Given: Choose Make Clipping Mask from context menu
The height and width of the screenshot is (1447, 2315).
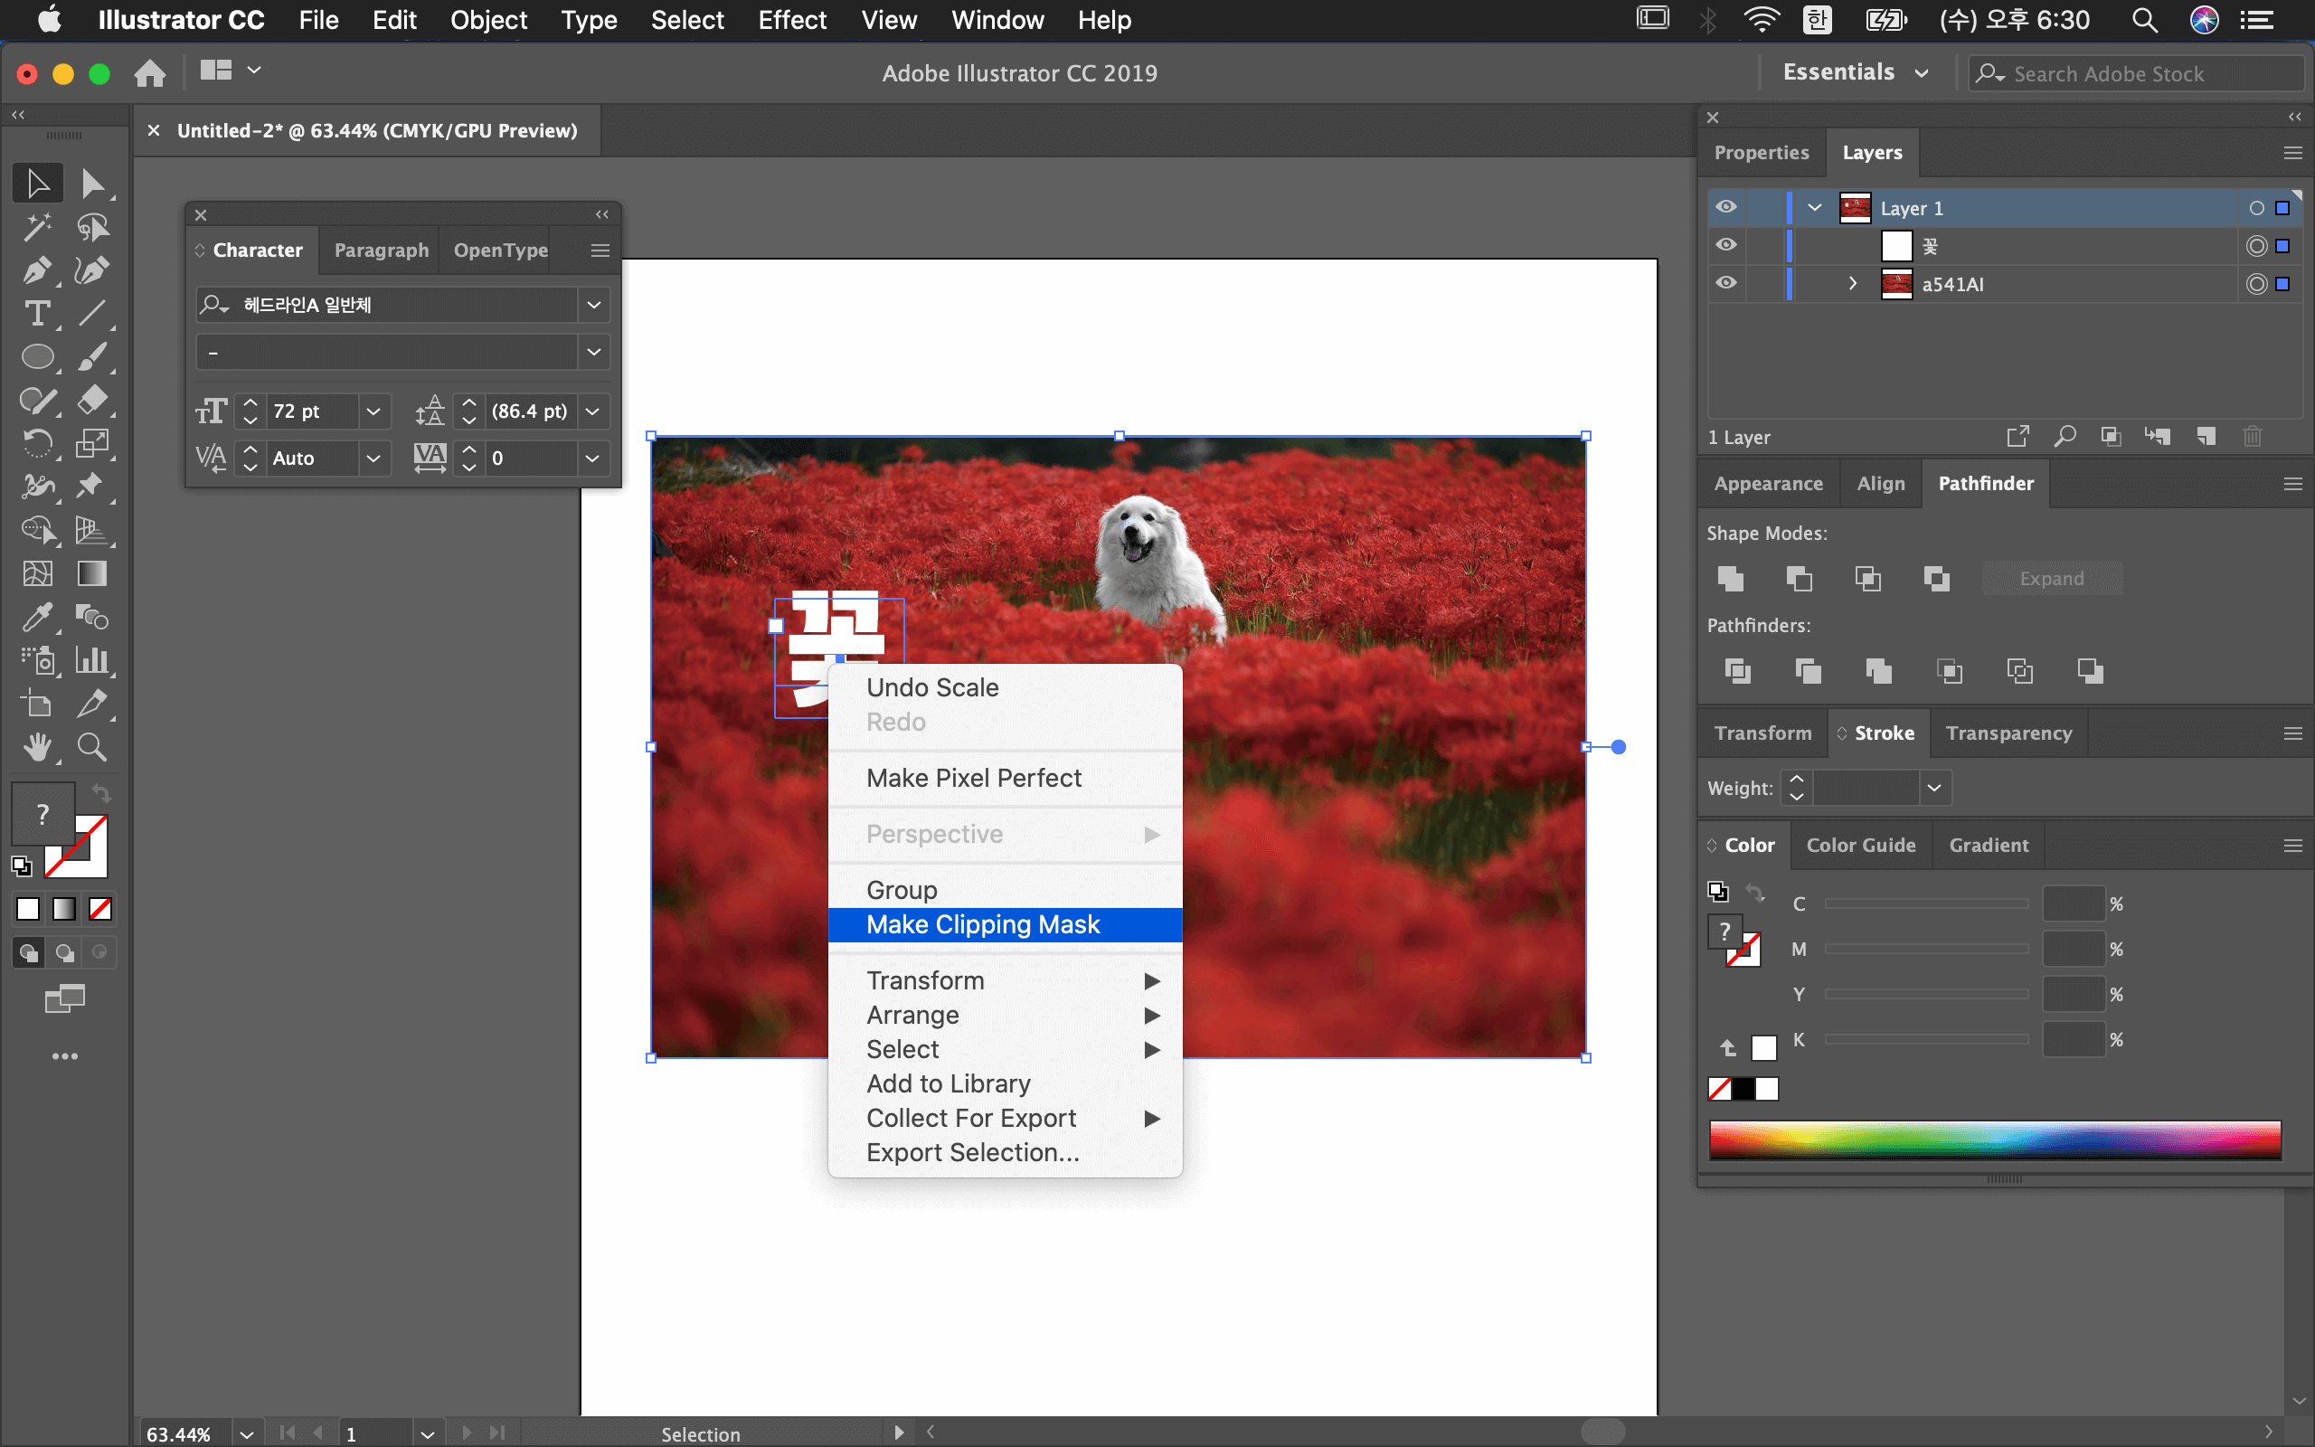Looking at the screenshot, I should [982, 924].
